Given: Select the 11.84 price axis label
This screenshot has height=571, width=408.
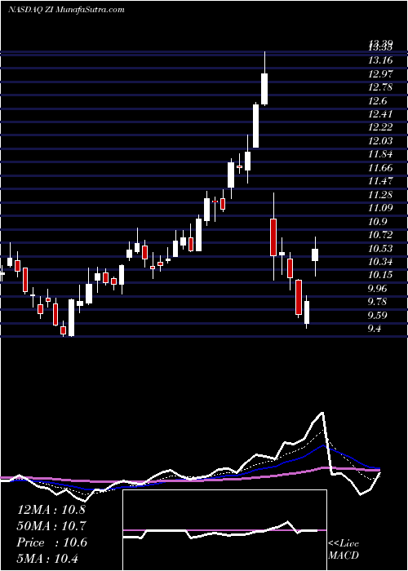Looking at the screenshot, I should click(x=380, y=154).
